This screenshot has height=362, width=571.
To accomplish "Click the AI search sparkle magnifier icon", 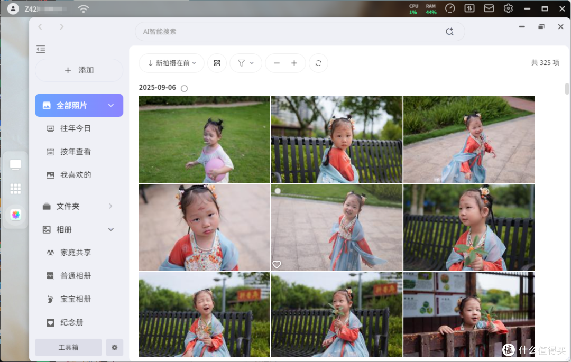I will 449,32.
